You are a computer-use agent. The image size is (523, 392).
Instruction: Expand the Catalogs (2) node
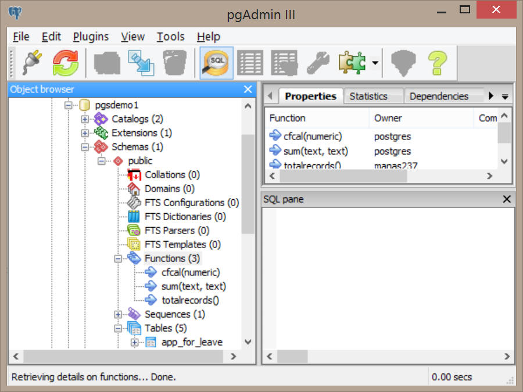[x=85, y=119]
